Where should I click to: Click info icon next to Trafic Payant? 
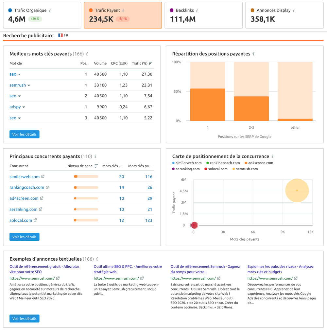pyautogui.click(x=123, y=10)
